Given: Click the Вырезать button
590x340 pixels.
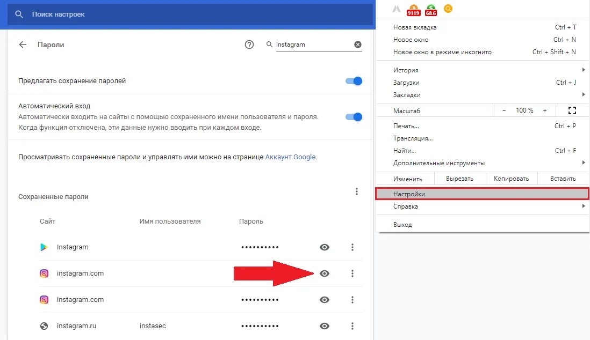Looking at the screenshot, I should coord(460,179).
